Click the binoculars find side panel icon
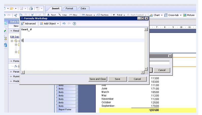Image resolution: width=202 pixels, height=115 pixels. [5, 45]
